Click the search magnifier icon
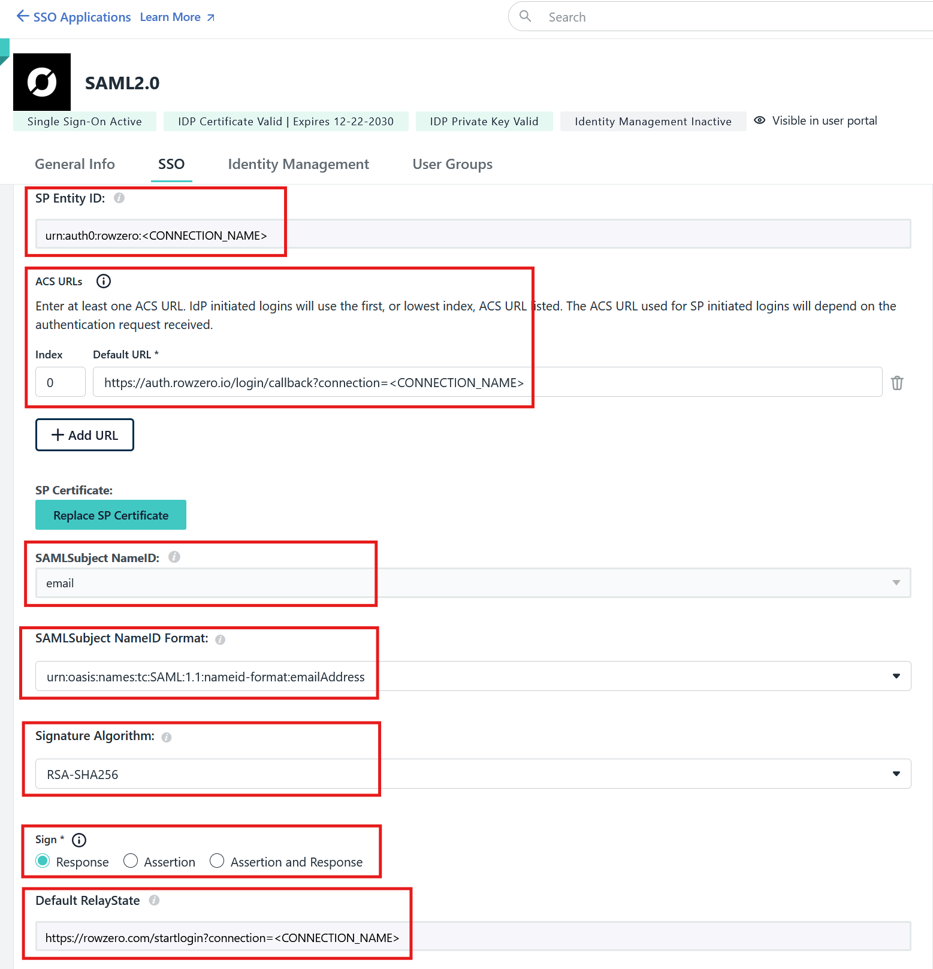Viewport: 933px width, 969px height. (524, 16)
